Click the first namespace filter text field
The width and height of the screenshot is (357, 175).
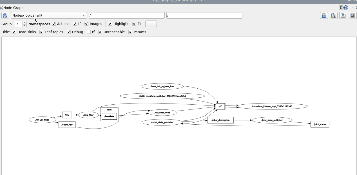[126, 15]
